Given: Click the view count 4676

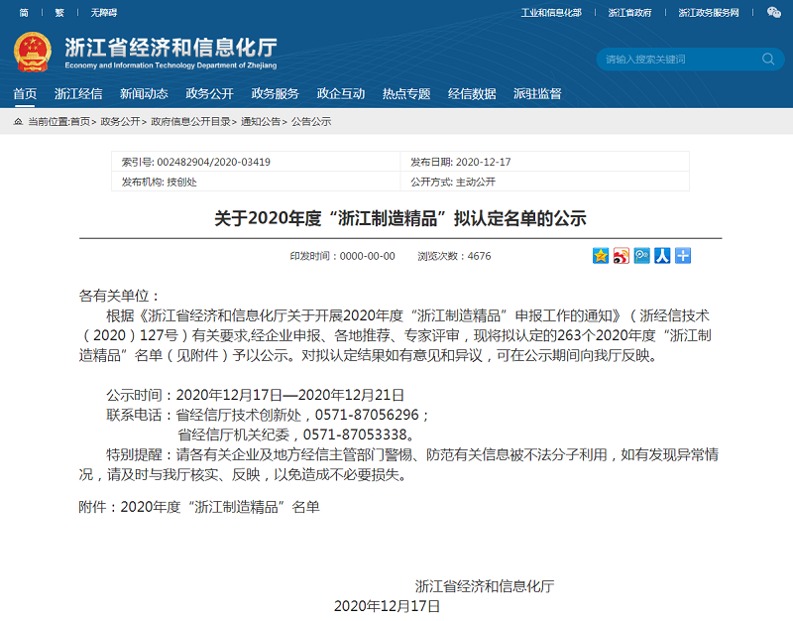Looking at the screenshot, I should point(479,256).
